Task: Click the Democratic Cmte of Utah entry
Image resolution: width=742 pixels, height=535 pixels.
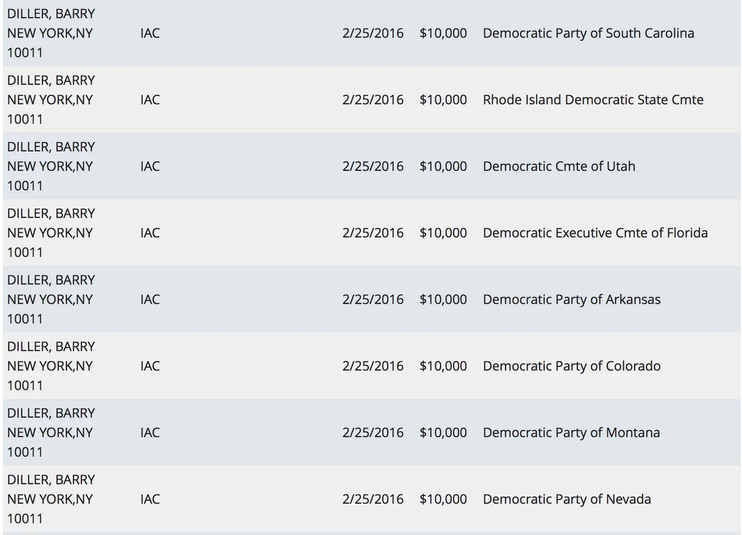Action: point(559,166)
